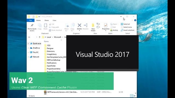
Task: Click the Paste clipboard icon
Action: coord(45,25)
